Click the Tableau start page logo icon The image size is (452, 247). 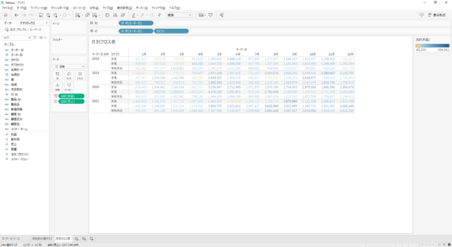[5, 15]
